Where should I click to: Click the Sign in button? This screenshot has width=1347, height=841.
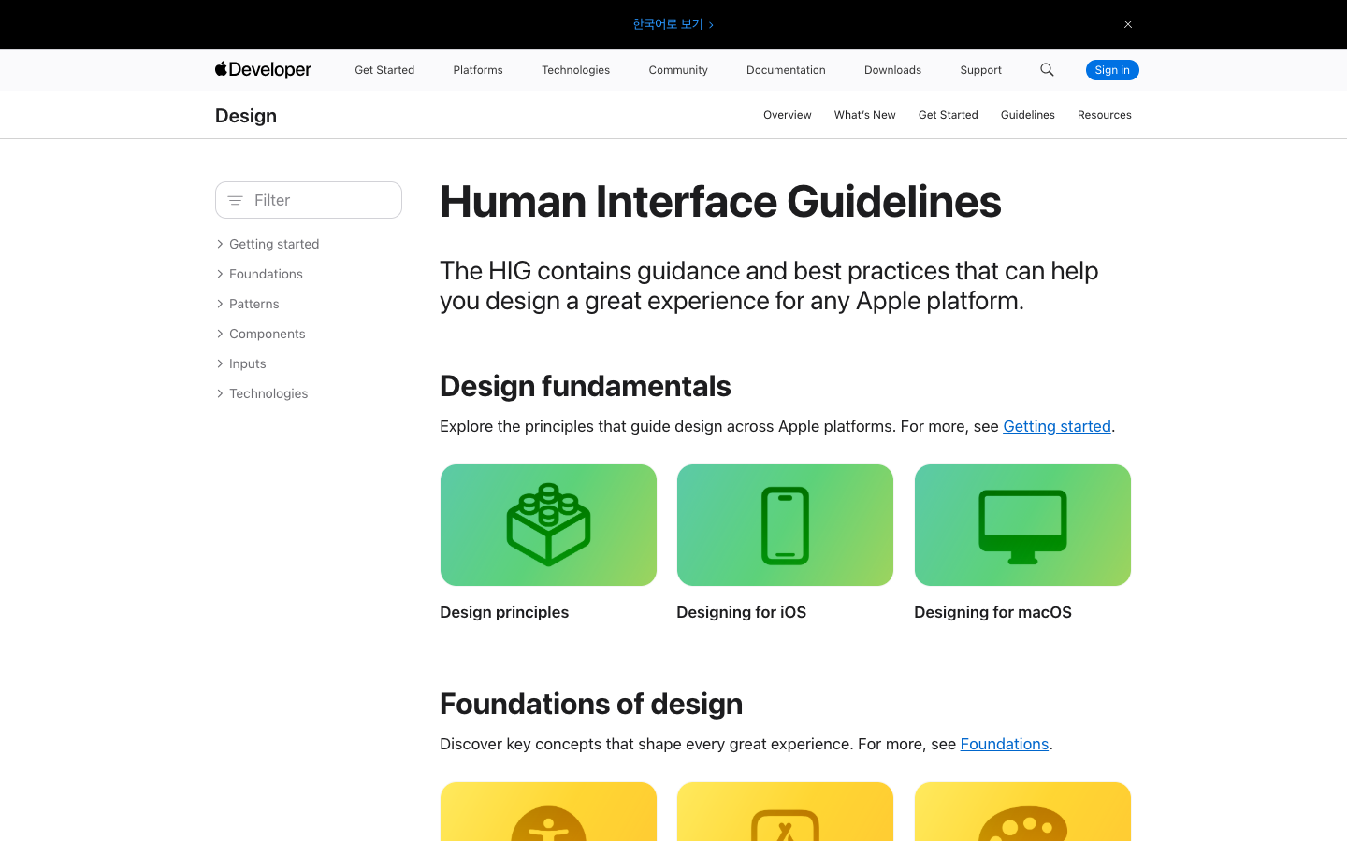coord(1112,70)
